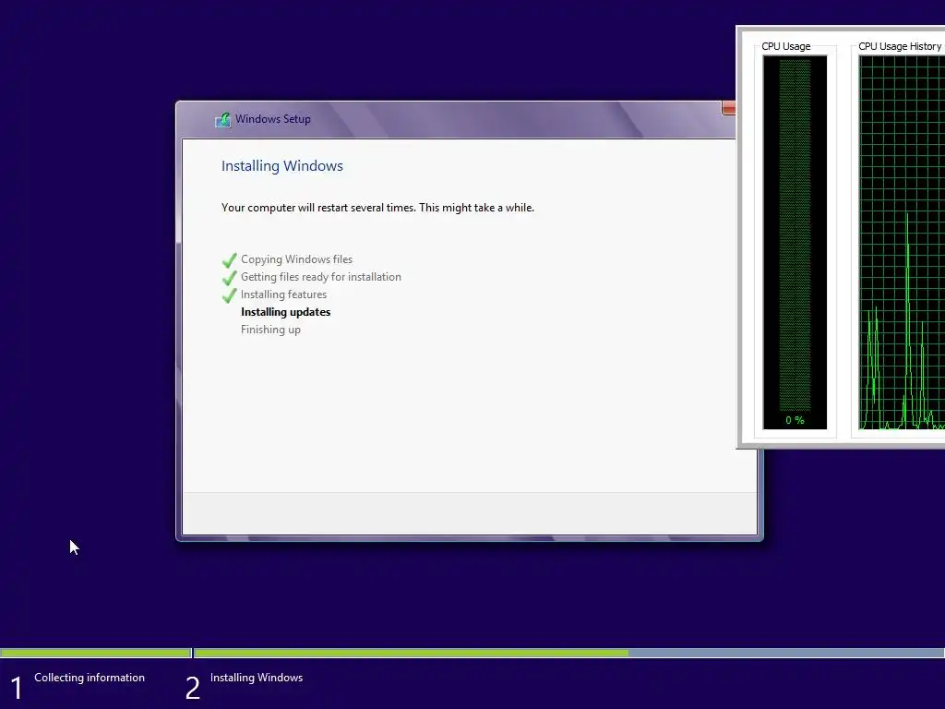This screenshot has height=709, width=945.
Task: Click "Your computer will restart several times" text
Action: point(377,208)
